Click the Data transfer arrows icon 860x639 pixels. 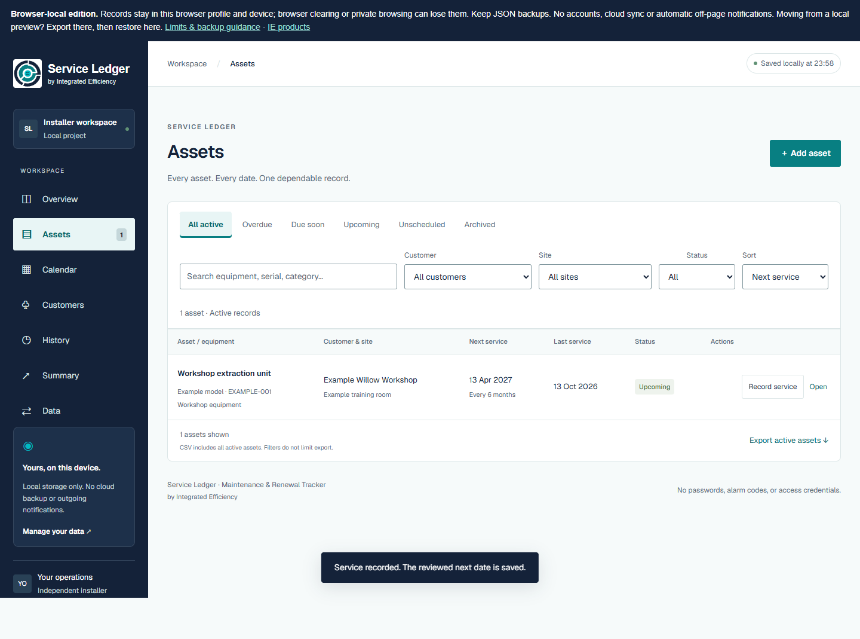(x=26, y=411)
